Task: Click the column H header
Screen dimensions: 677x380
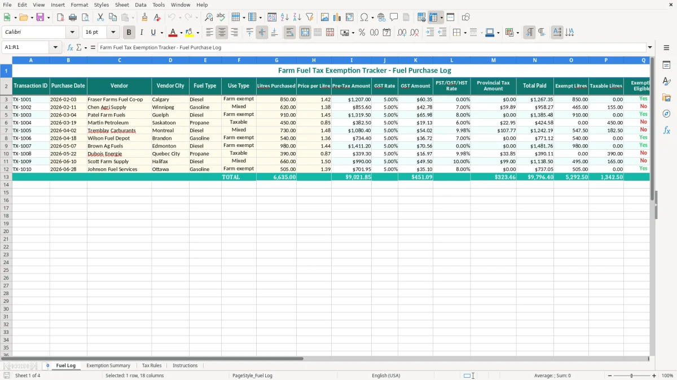Action: pyautogui.click(x=314, y=60)
